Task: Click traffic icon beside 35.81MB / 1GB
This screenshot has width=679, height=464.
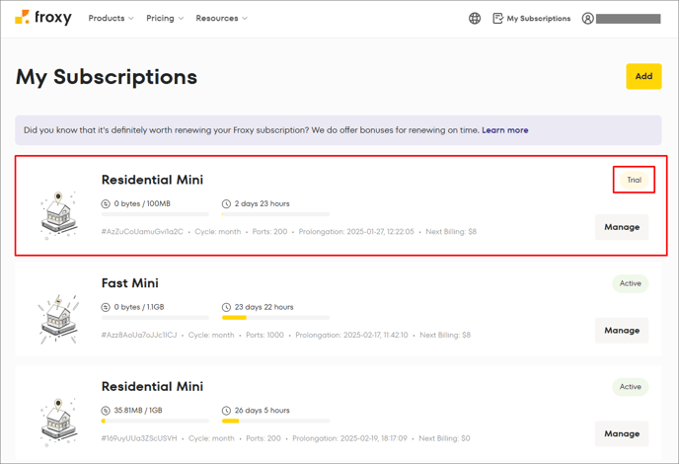Action: click(x=106, y=411)
